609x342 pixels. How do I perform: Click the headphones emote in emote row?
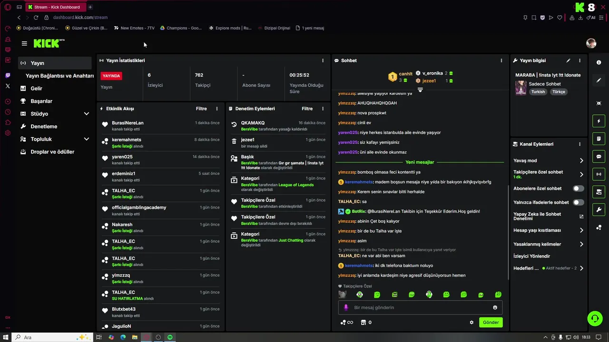(x=429, y=294)
